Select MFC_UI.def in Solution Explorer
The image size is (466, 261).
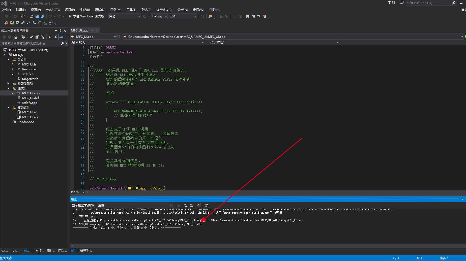(31, 98)
